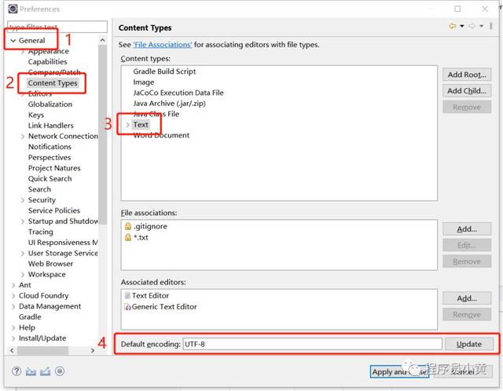The height and width of the screenshot is (391, 503).
Task: Click Add... beside File associations
Action: (x=467, y=228)
